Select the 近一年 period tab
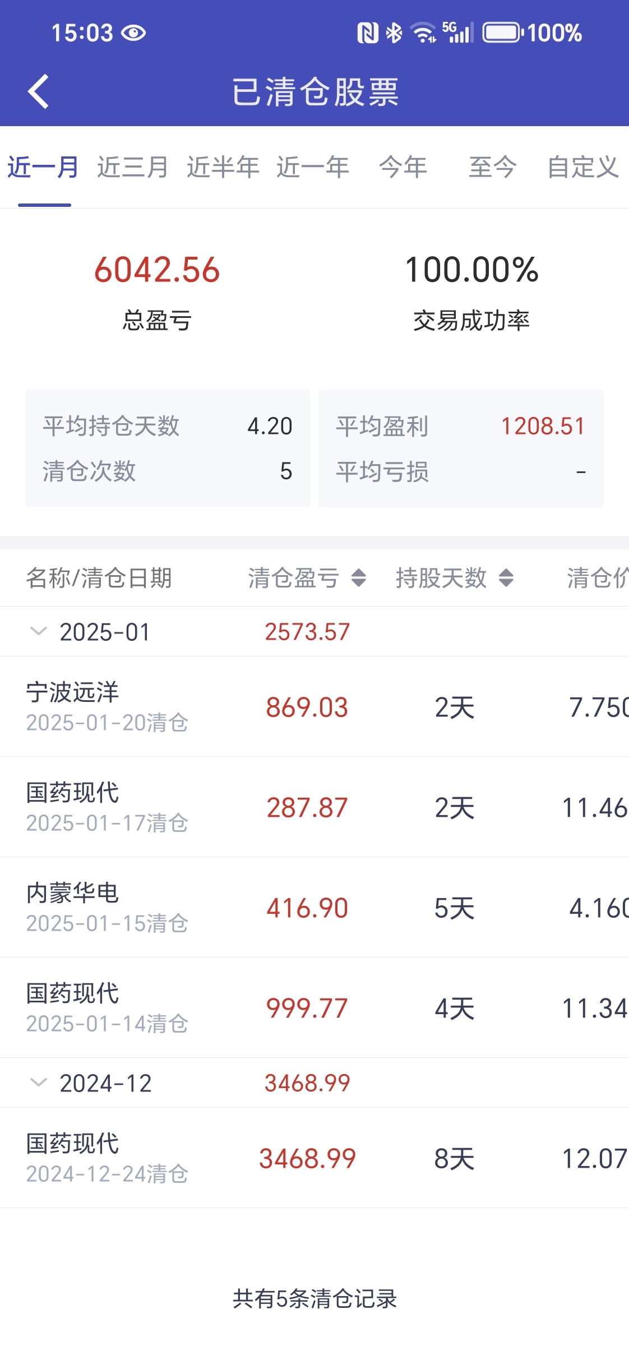629x1369 pixels. point(313,167)
